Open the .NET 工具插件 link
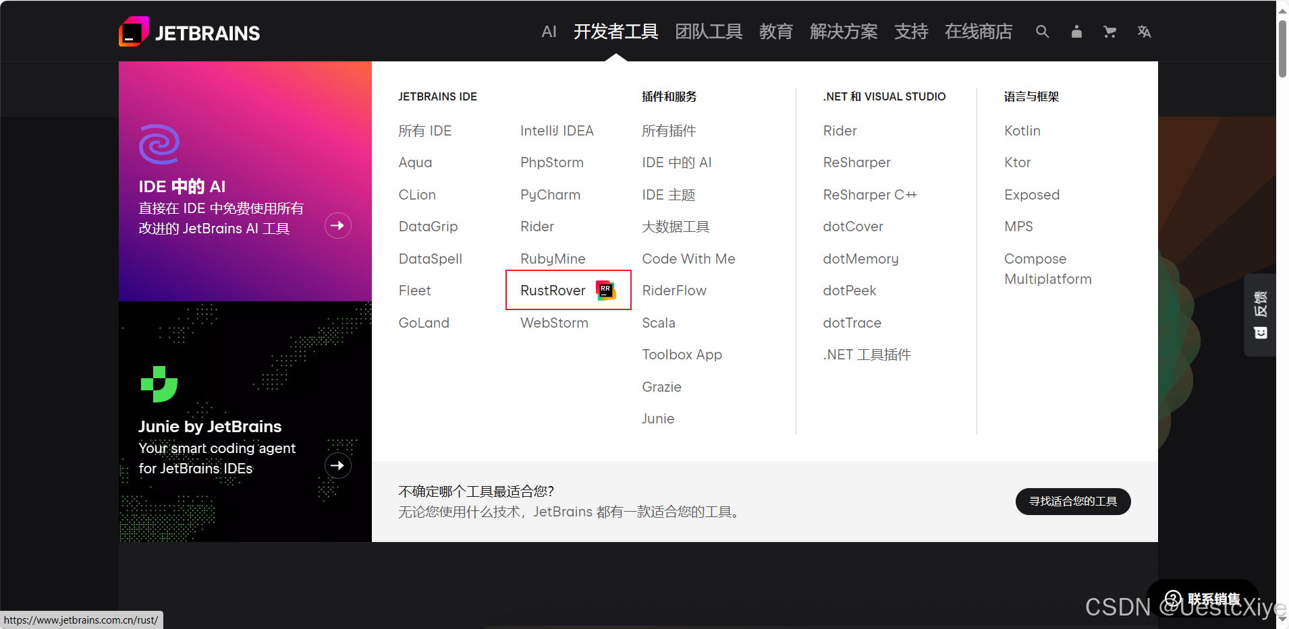This screenshot has width=1289, height=629. (x=867, y=355)
